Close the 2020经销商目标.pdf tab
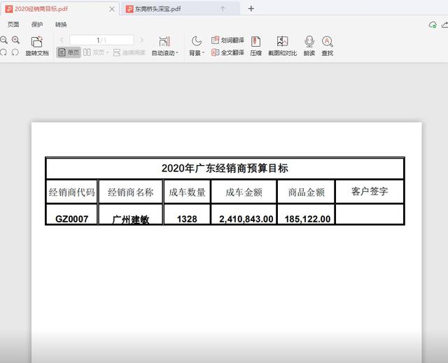Viewport: 448px width, 363px height. pyautogui.click(x=112, y=9)
